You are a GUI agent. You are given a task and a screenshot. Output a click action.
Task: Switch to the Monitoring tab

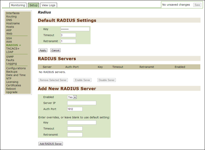pyautogui.click(x=18, y=5)
